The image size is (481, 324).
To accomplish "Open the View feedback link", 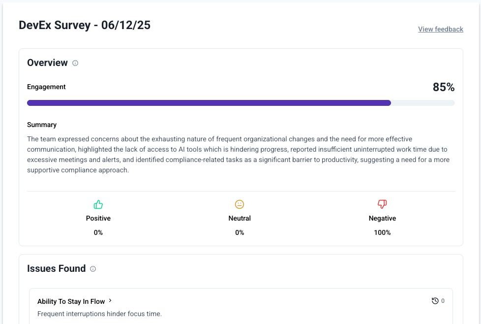I will tap(440, 29).
